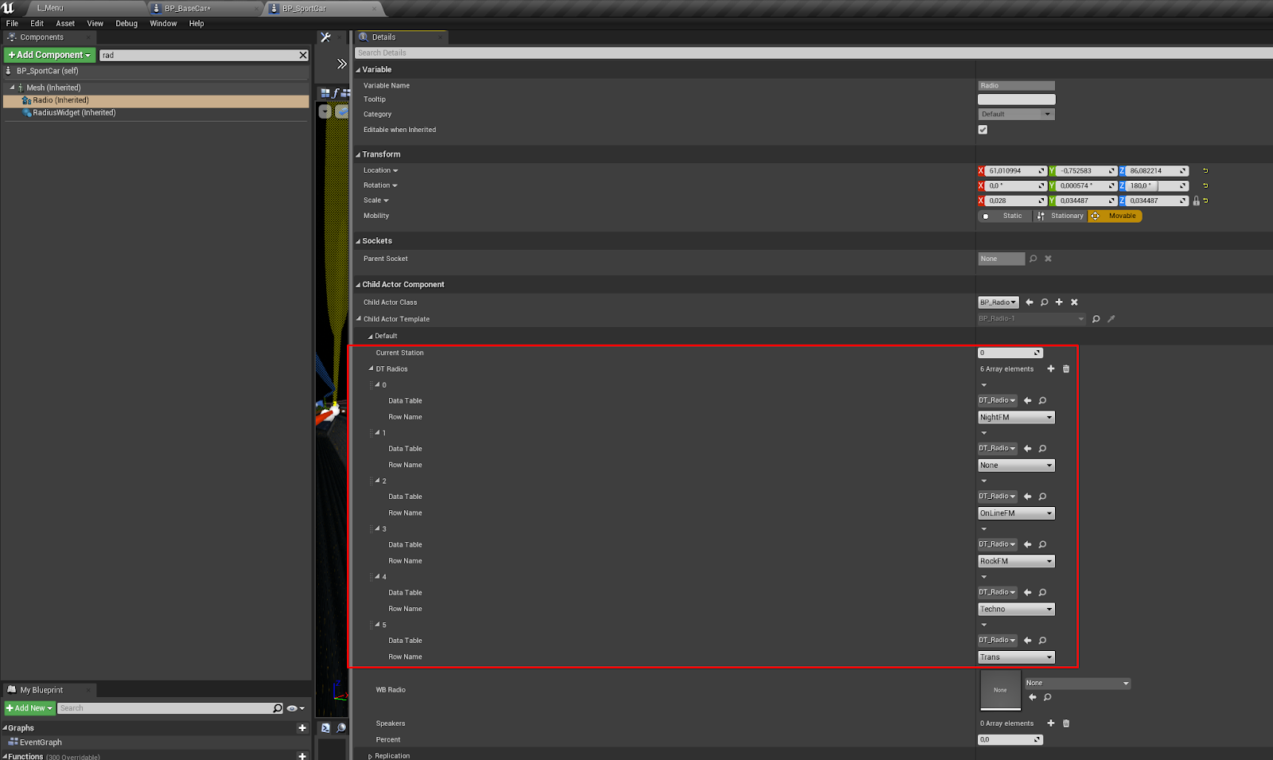Screen dimensions: 1273x760
Task: Open Row Name dropdown showing NightFM
Action: (x=1016, y=417)
